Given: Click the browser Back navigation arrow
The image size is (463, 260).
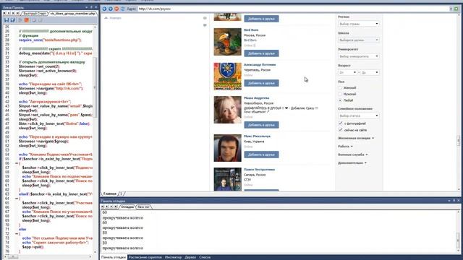Looking at the screenshot, I should point(104,9).
